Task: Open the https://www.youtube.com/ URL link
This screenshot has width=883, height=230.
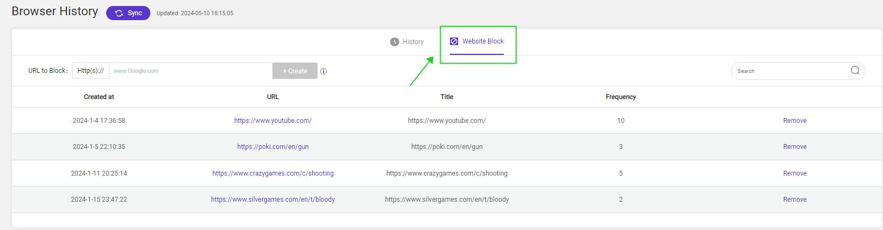Action: pos(273,121)
